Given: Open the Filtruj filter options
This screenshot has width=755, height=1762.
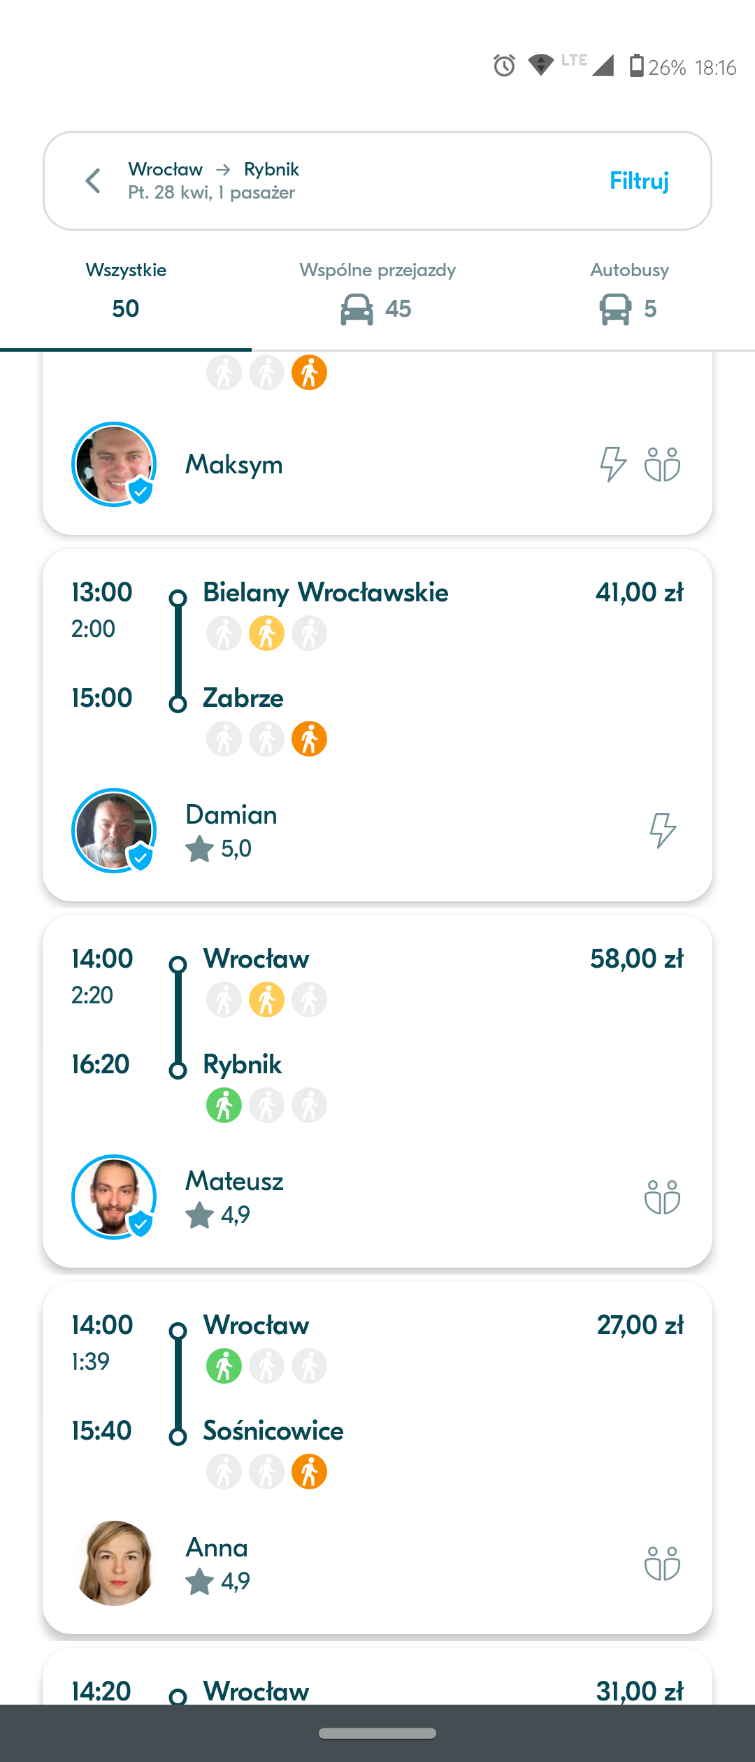Looking at the screenshot, I should [639, 181].
